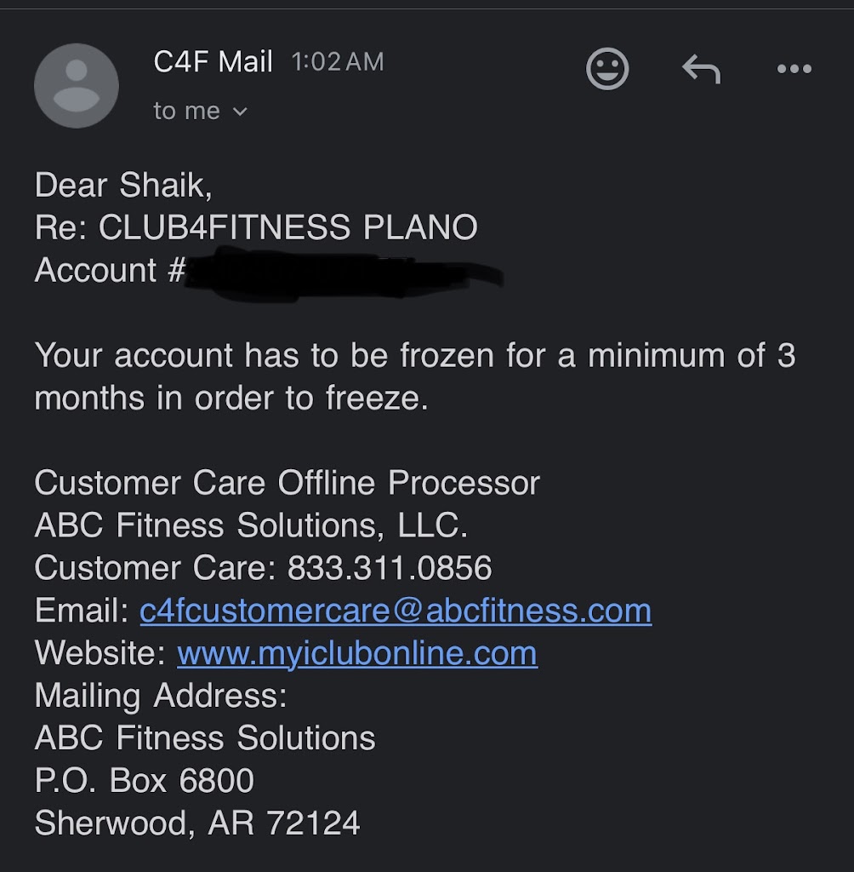The height and width of the screenshot is (872, 854).
Task: Add an emoji reaction to the email
Action: tap(607, 69)
